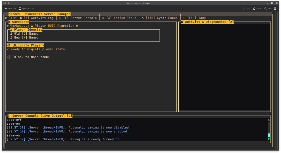Click the person icon in Migrate Player button
The image size is (281, 153).
10,45
